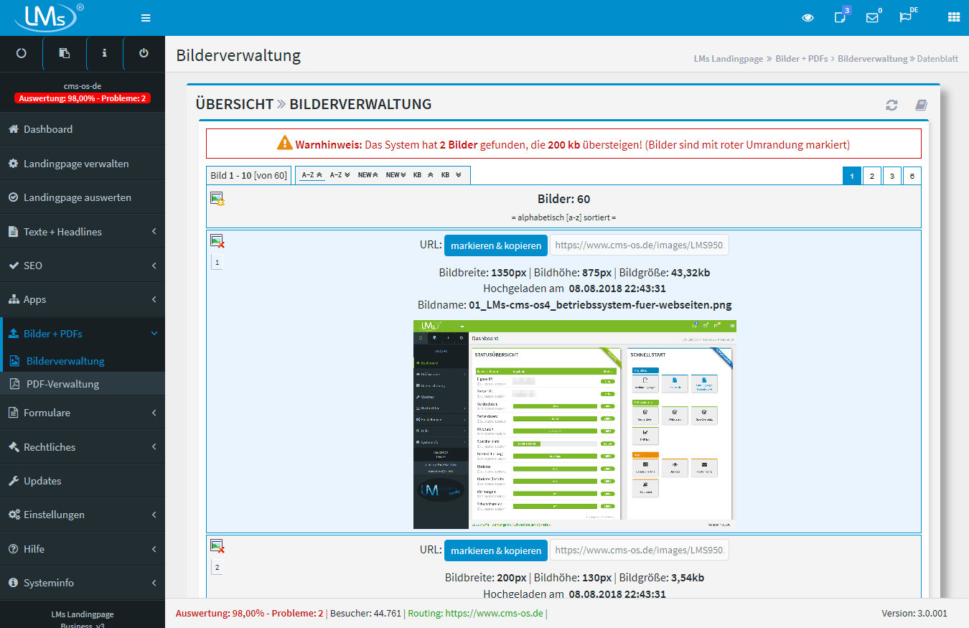Image resolution: width=969 pixels, height=628 pixels.
Task: Click the number 1 badge below the delete icon
Action: click(217, 263)
